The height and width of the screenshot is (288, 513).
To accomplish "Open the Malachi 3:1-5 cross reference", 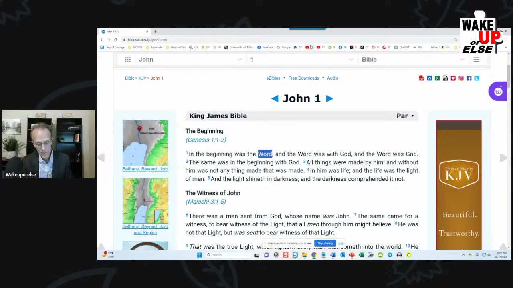I will point(206,202).
